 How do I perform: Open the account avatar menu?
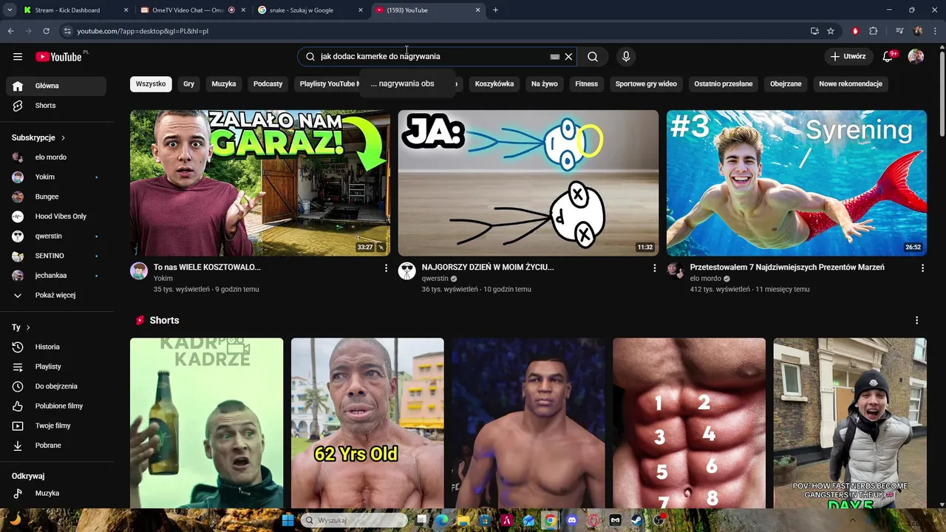click(916, 56)
